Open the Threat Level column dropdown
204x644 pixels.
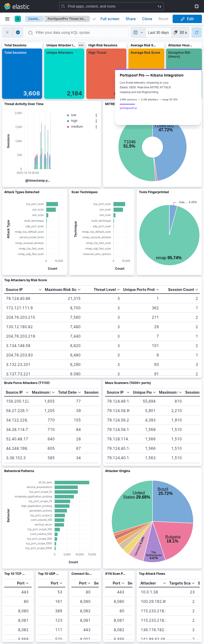click(x=118, y=290)
